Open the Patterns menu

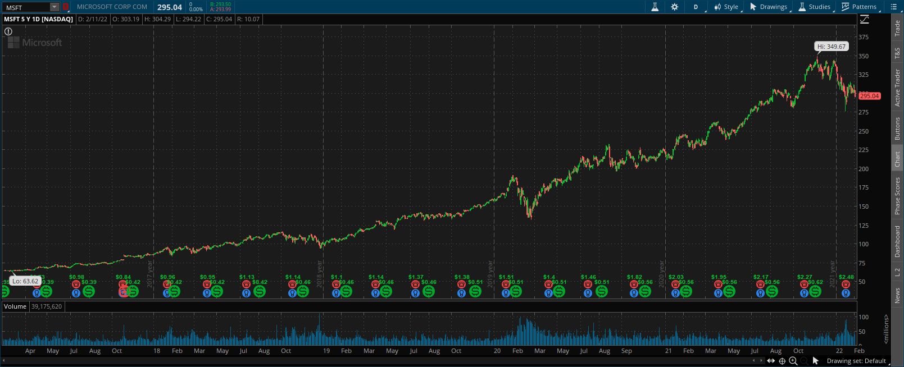tap(860, 7)
